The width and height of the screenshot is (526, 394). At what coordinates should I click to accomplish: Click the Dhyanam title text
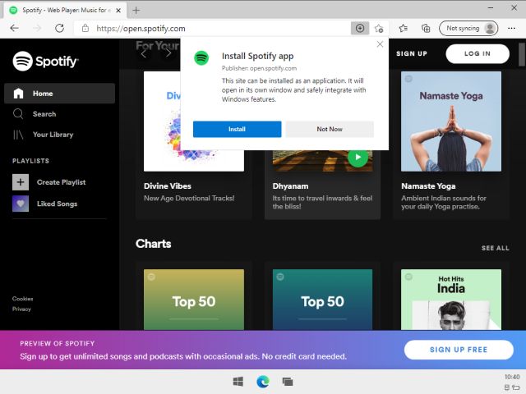(x=290, y=186)
